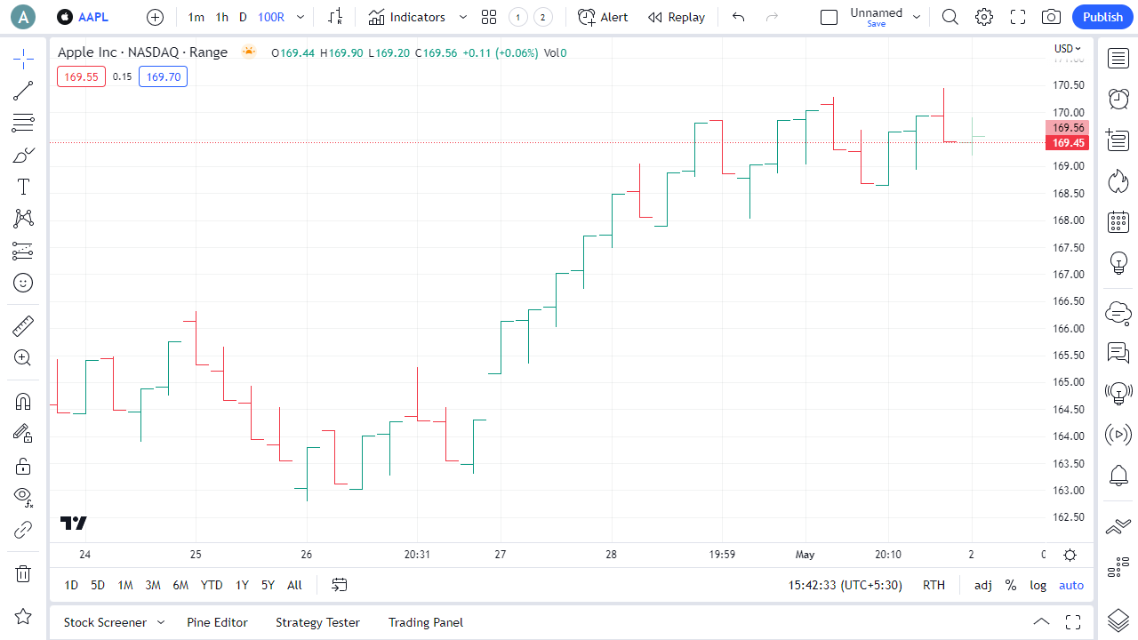1138x640 pixels.
Task: Open the object tree layers panel
Action: pos(1118,620)
